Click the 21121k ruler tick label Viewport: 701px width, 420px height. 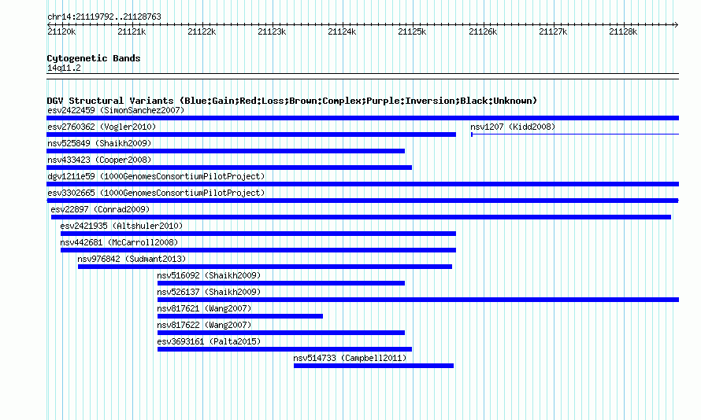point(132,31)
